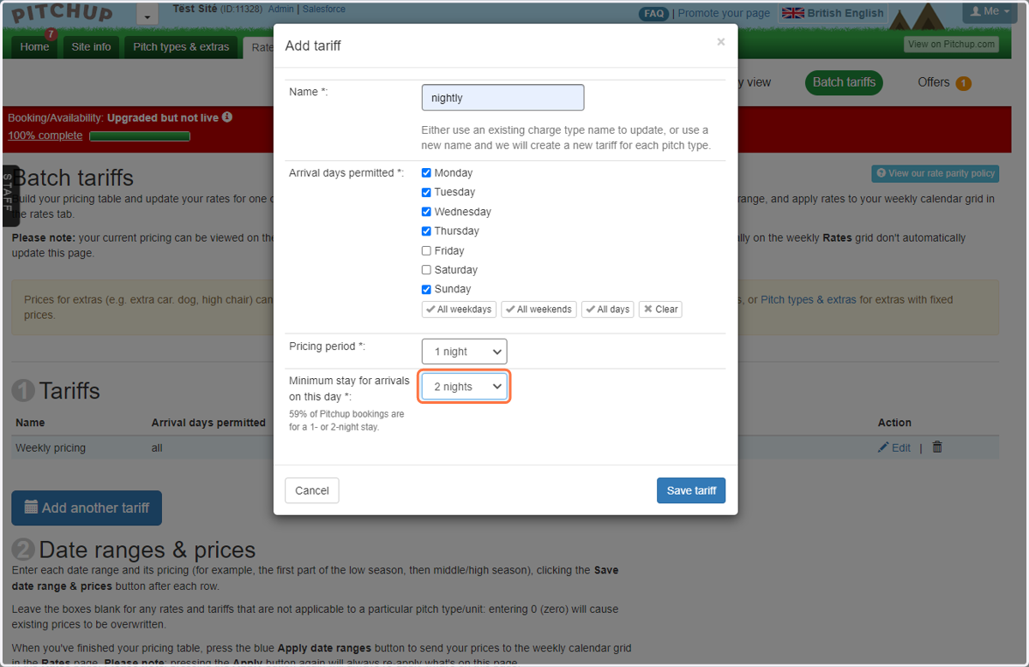View our rate parity policy
Viewport: 1029px width, 667px height.
pos(935,173)
